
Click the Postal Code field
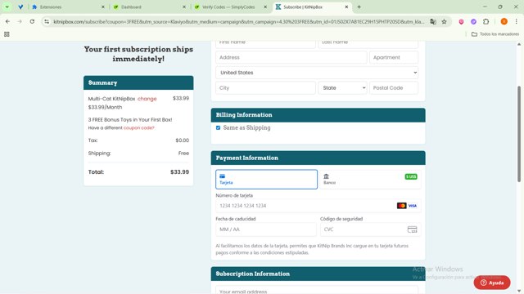point(394,88)
